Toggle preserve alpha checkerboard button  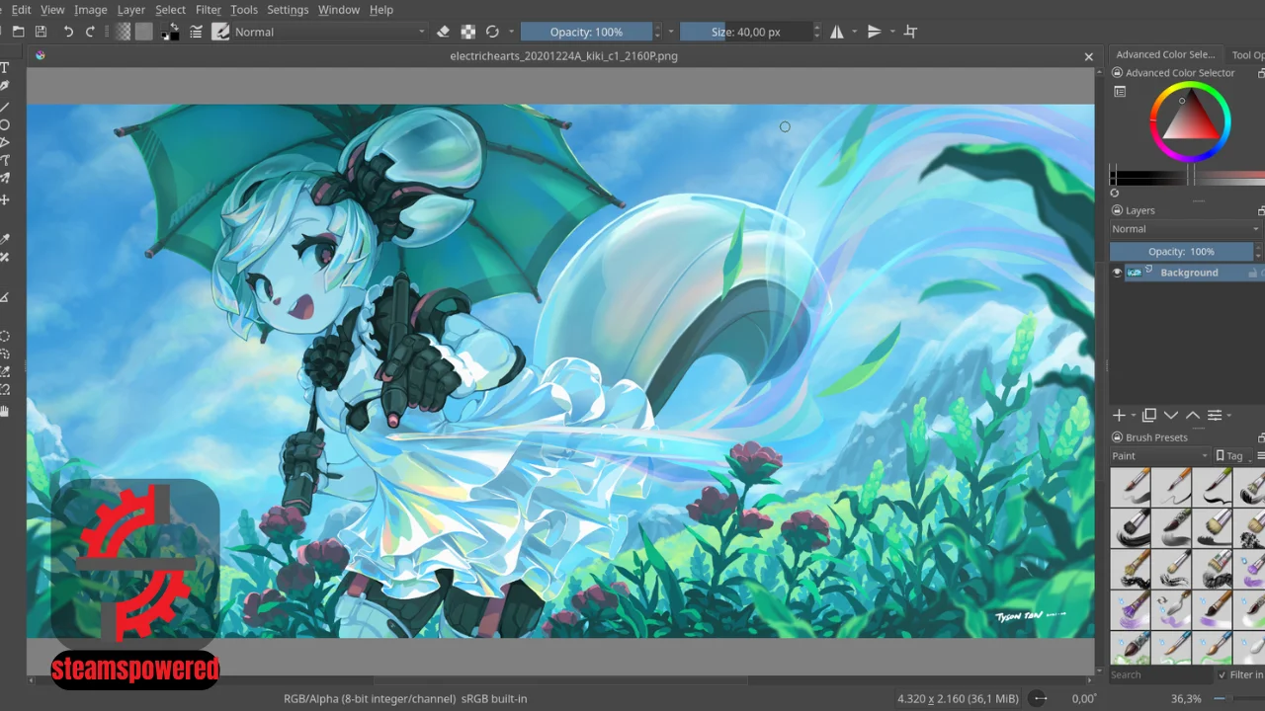point(467,32)
